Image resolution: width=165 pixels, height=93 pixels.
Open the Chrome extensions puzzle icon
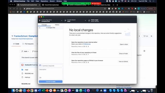(x=135, y=9)
